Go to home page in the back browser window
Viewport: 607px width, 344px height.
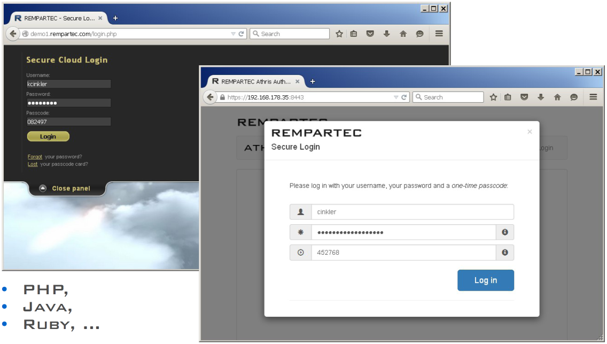click(x=403, y=34)
